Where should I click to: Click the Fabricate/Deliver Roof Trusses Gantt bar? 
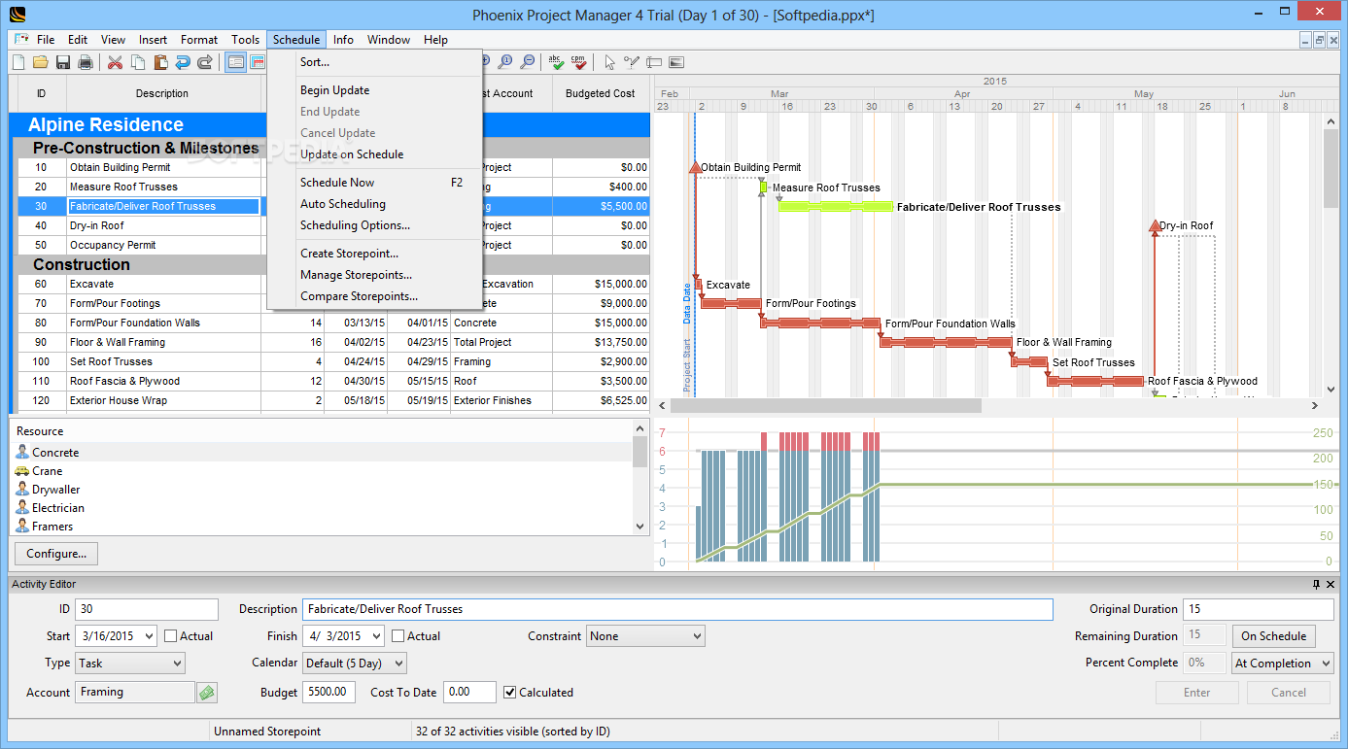click(836, 206)
